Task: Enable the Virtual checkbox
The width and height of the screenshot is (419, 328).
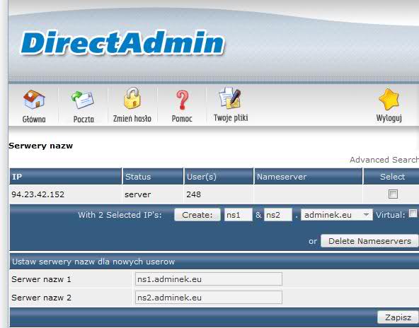Action: click(x=413, y=213)
